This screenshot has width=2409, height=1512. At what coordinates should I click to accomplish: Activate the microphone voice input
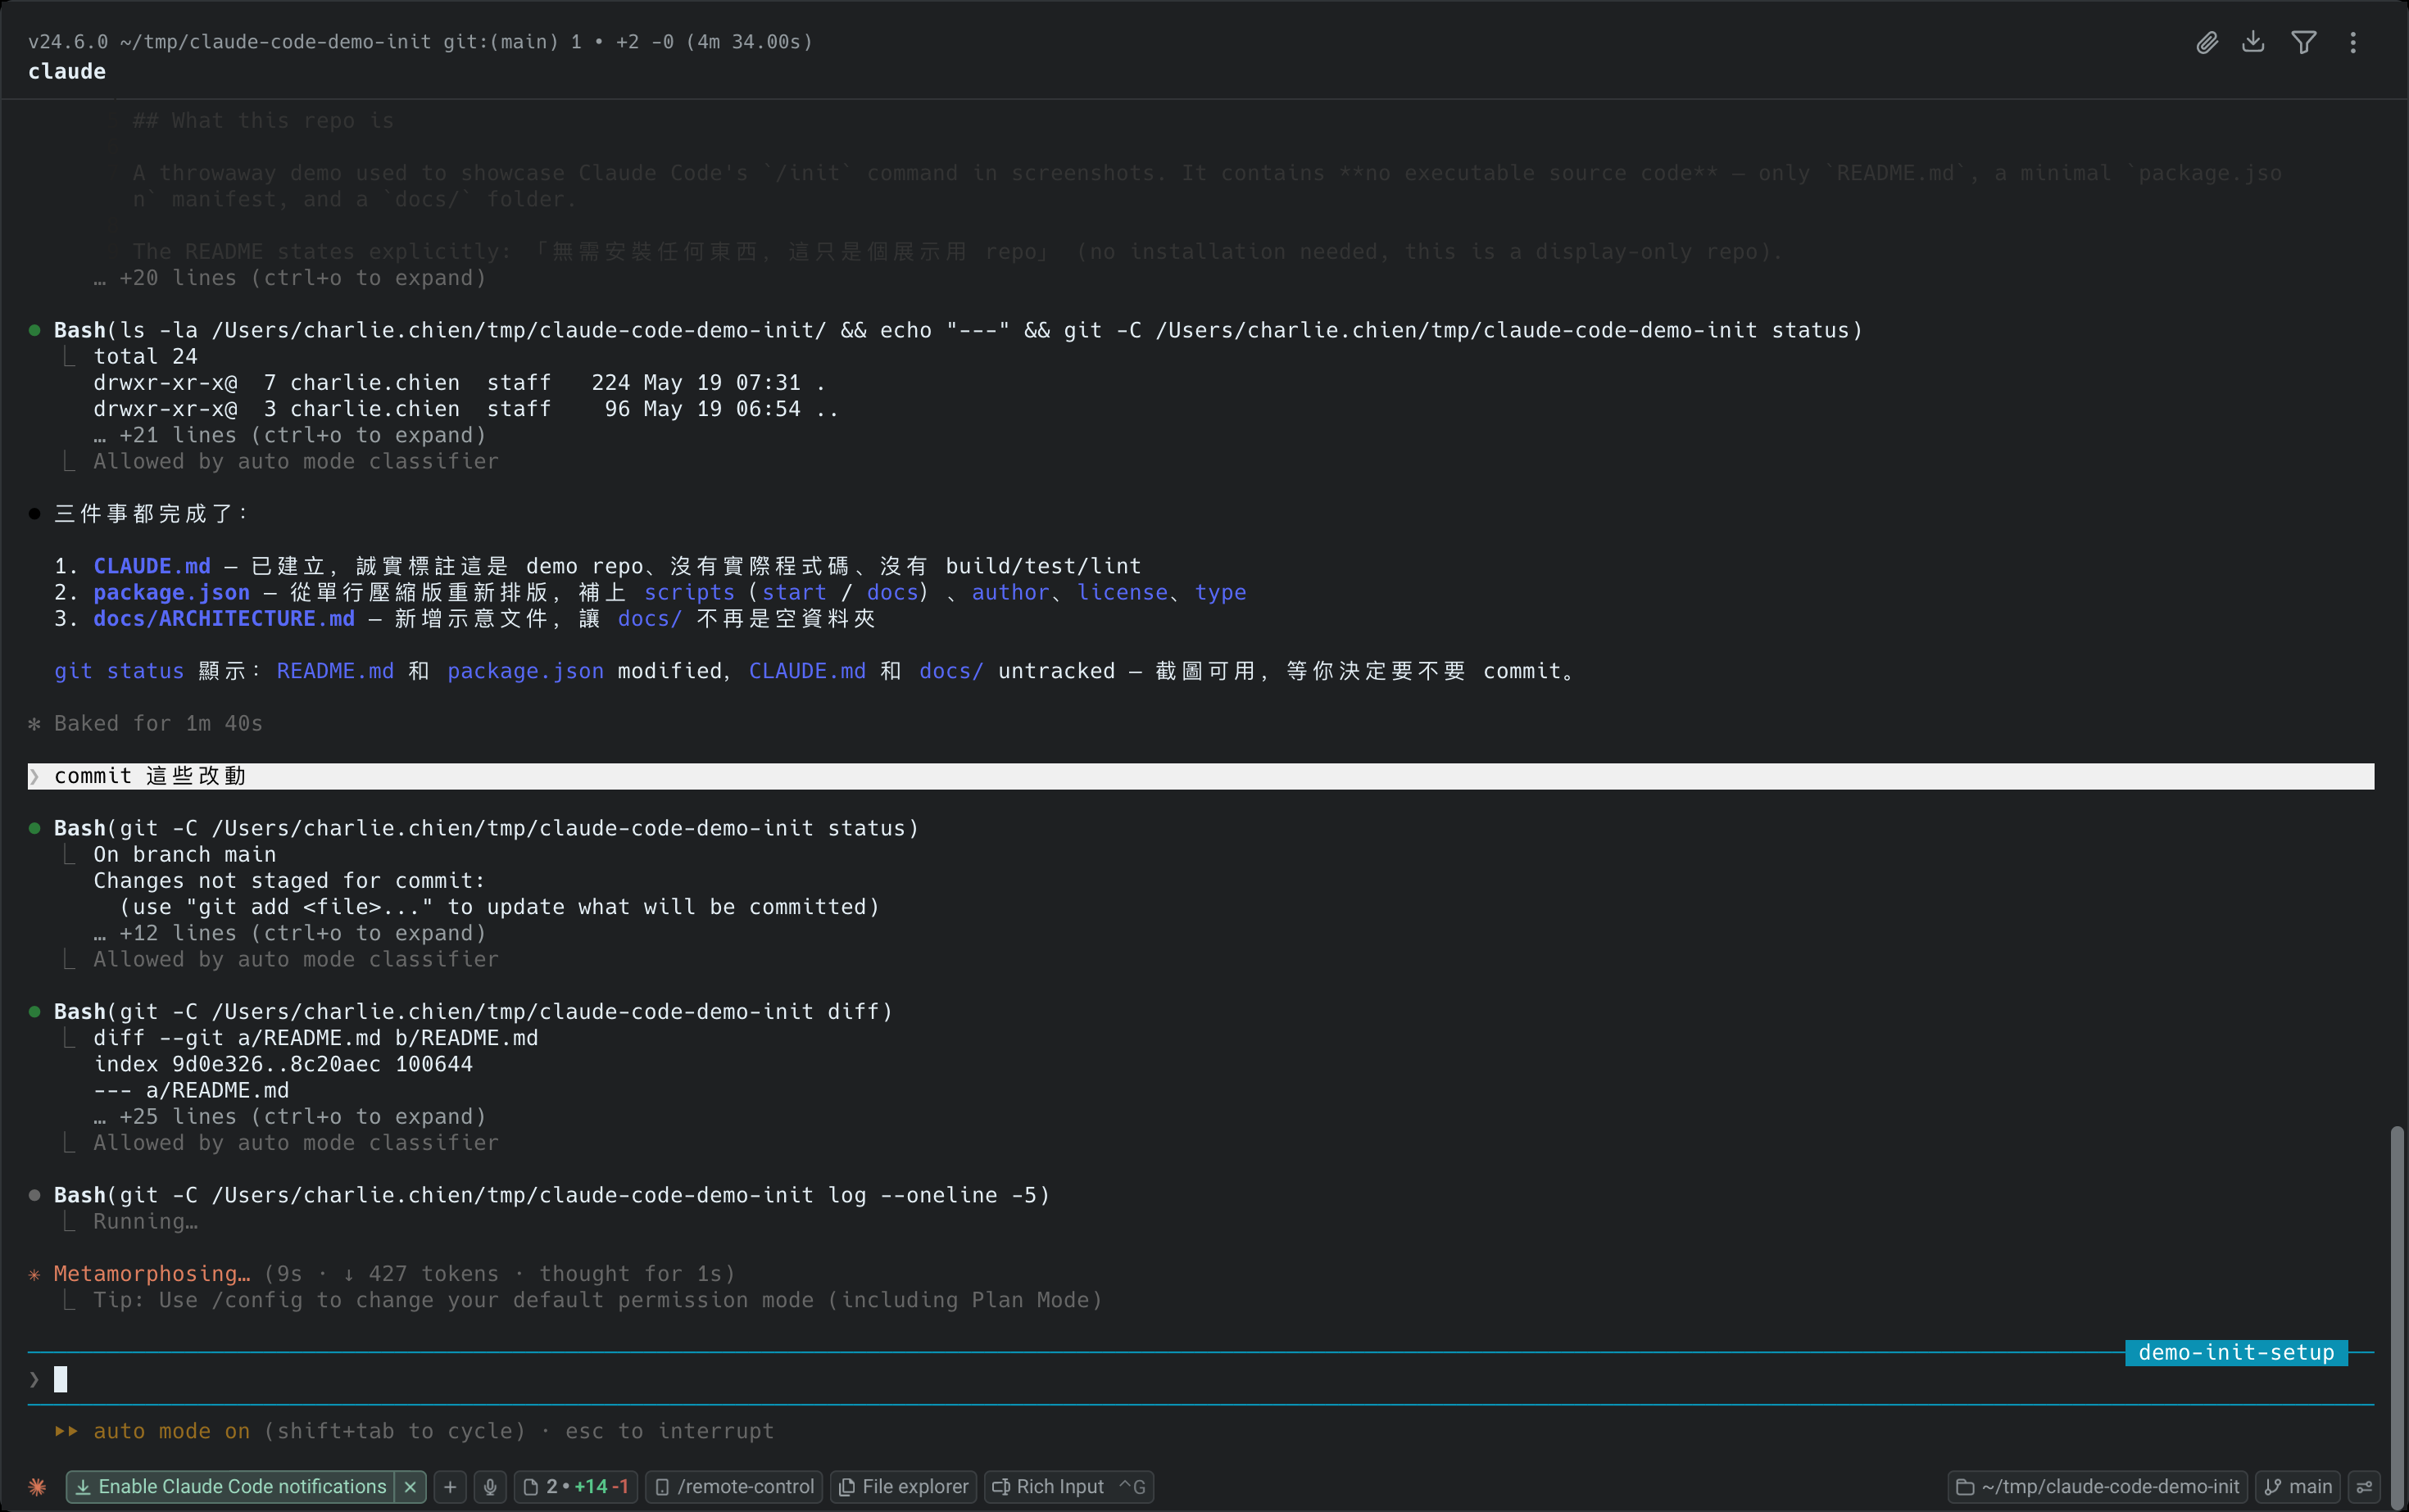[490, 1487]
